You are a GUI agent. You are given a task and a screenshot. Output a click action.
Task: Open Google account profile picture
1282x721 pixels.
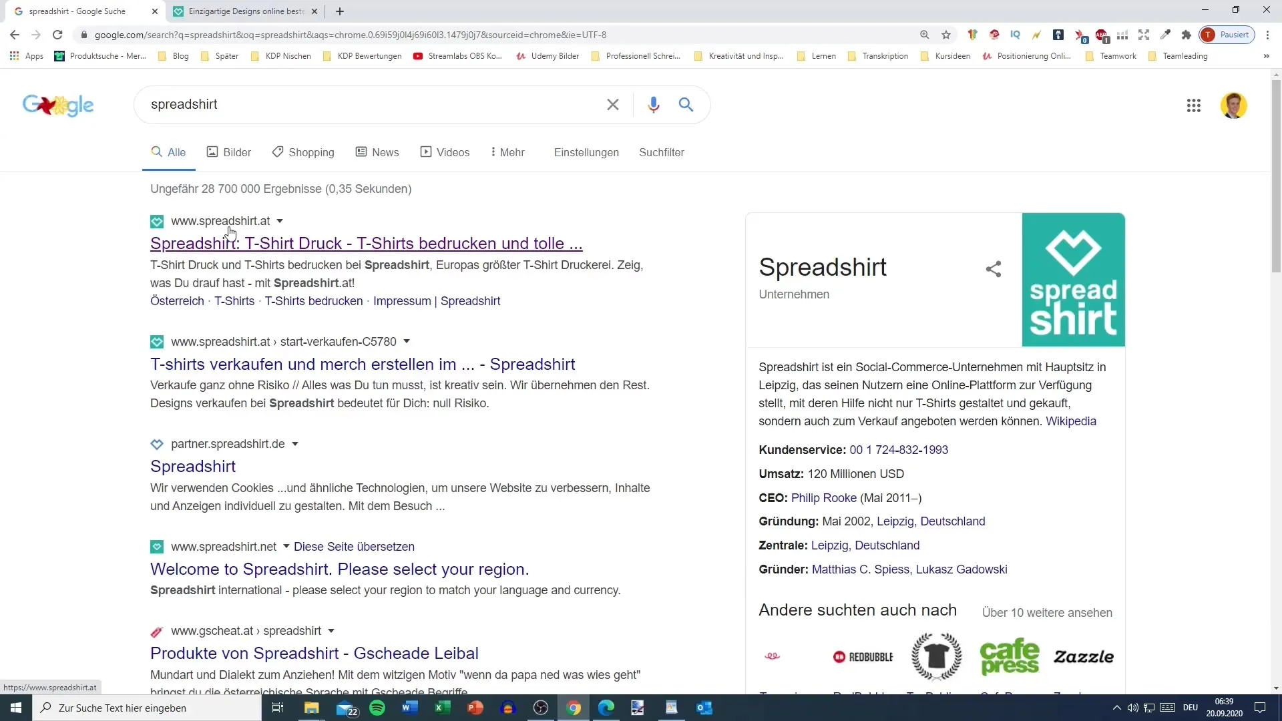[x=1233, y=105]
